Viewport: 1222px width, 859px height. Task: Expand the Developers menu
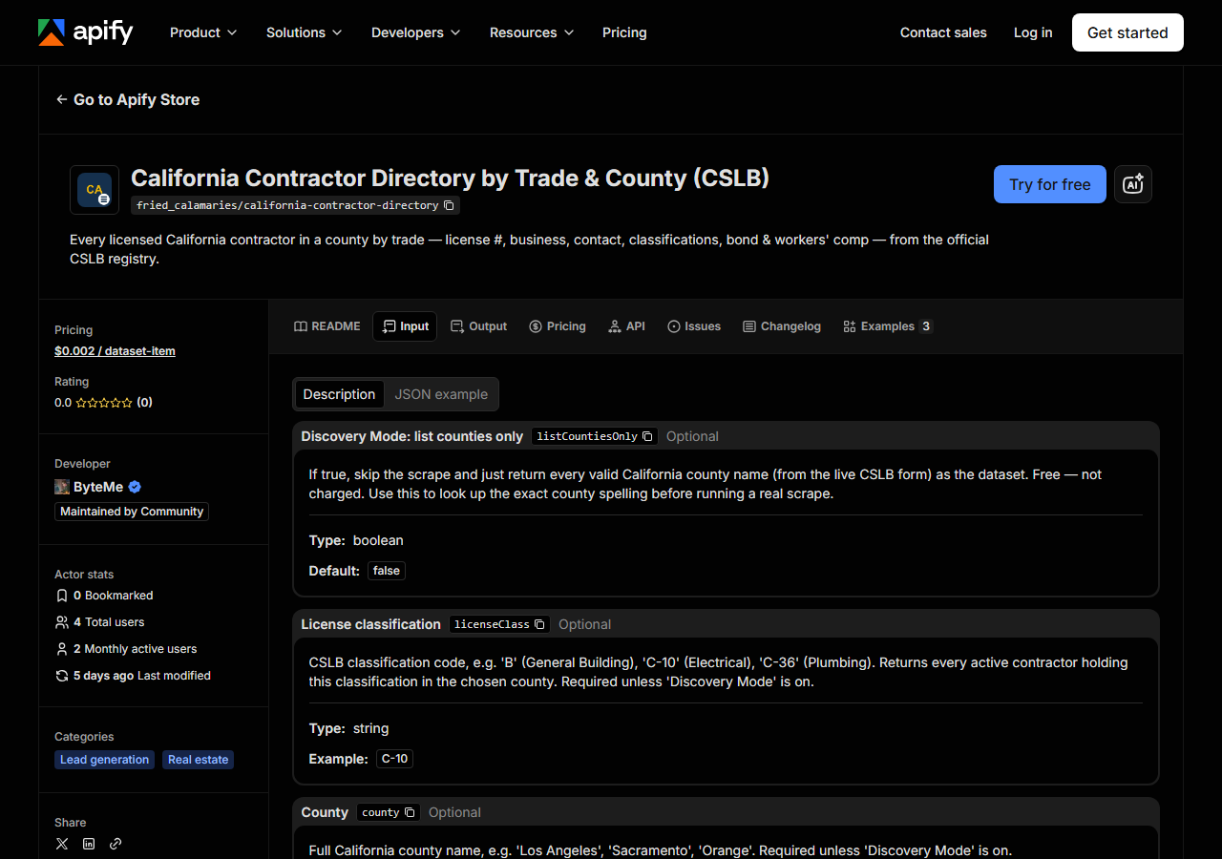[415, 32]
